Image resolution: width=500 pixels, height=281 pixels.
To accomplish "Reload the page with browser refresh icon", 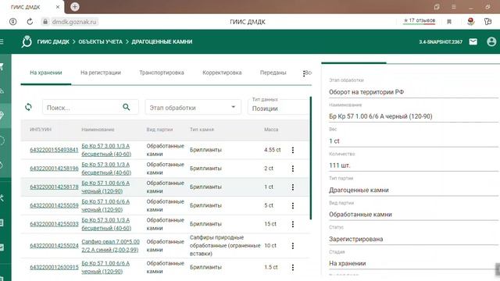I will (x=30, y=22).
